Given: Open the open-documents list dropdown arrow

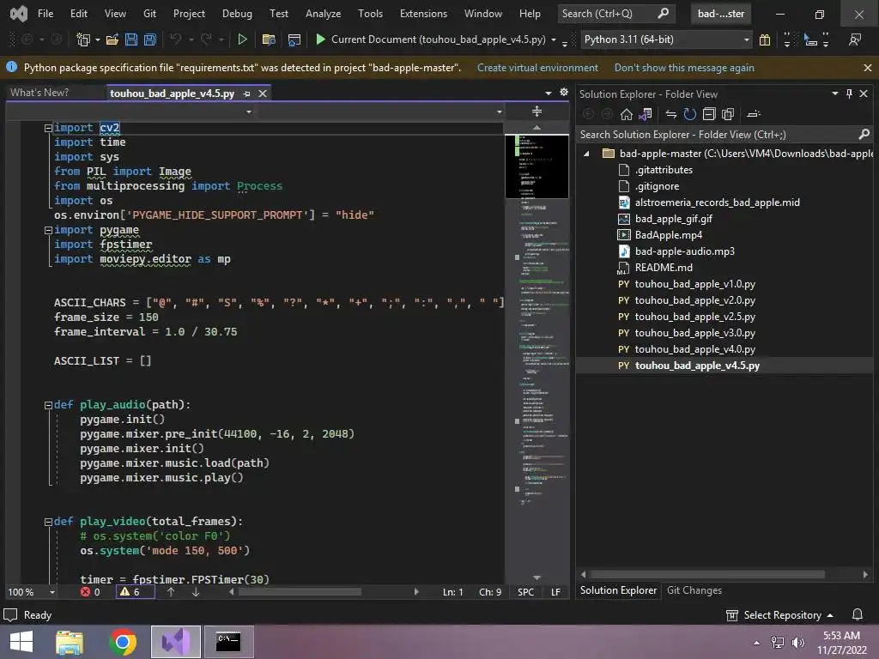Looking at the screenshot, I should point(549,93).
